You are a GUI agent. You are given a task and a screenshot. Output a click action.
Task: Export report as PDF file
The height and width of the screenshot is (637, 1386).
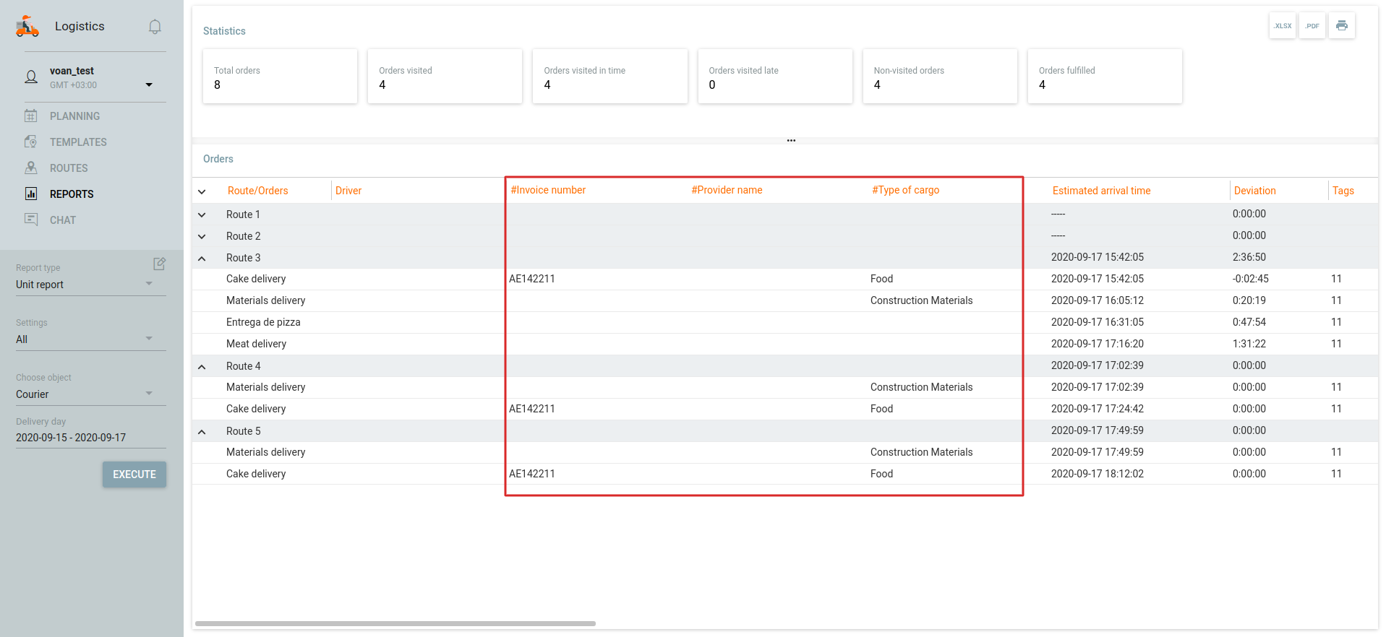[x=1312, y=26]
